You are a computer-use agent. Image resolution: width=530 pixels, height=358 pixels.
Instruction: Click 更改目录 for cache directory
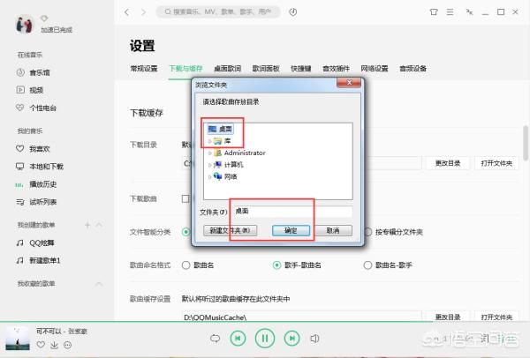click(448, 317)
